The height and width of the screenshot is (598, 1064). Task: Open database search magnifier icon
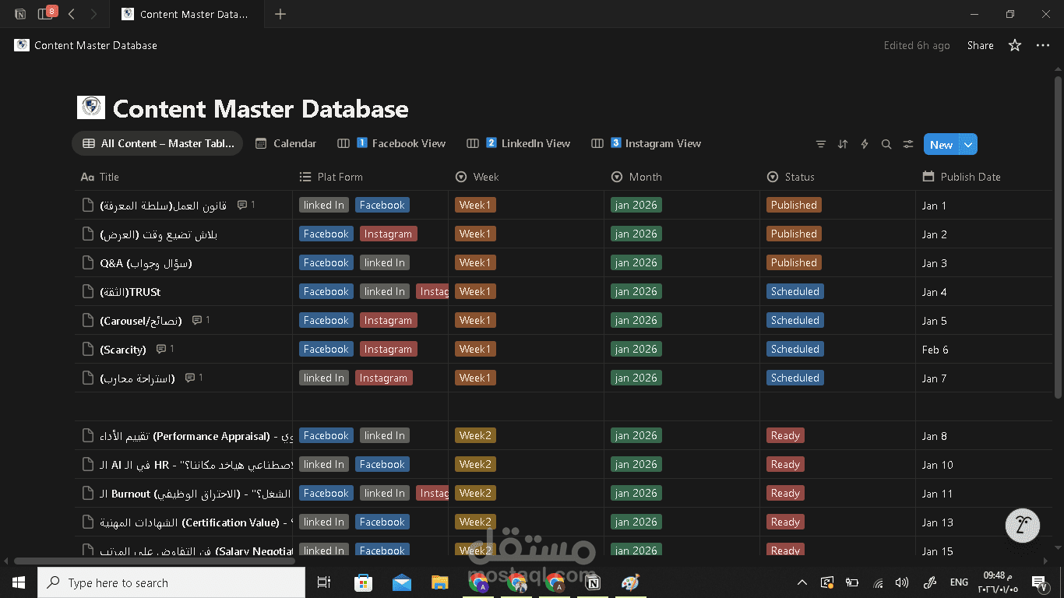click(886, 144)
